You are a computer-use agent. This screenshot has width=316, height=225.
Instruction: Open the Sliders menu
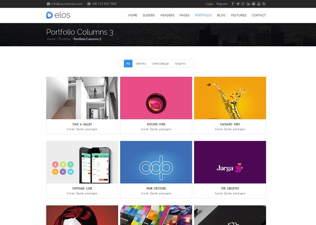(149, 15)
